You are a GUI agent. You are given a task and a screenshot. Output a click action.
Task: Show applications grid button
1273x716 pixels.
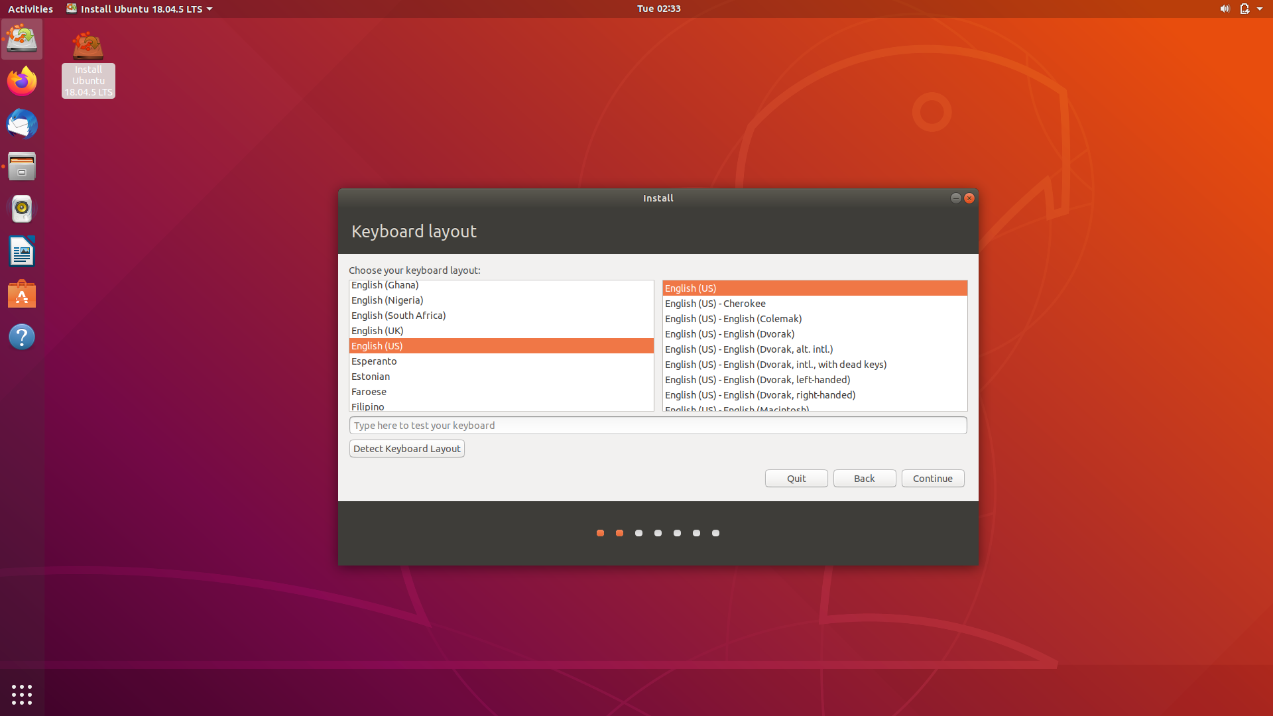22,694
